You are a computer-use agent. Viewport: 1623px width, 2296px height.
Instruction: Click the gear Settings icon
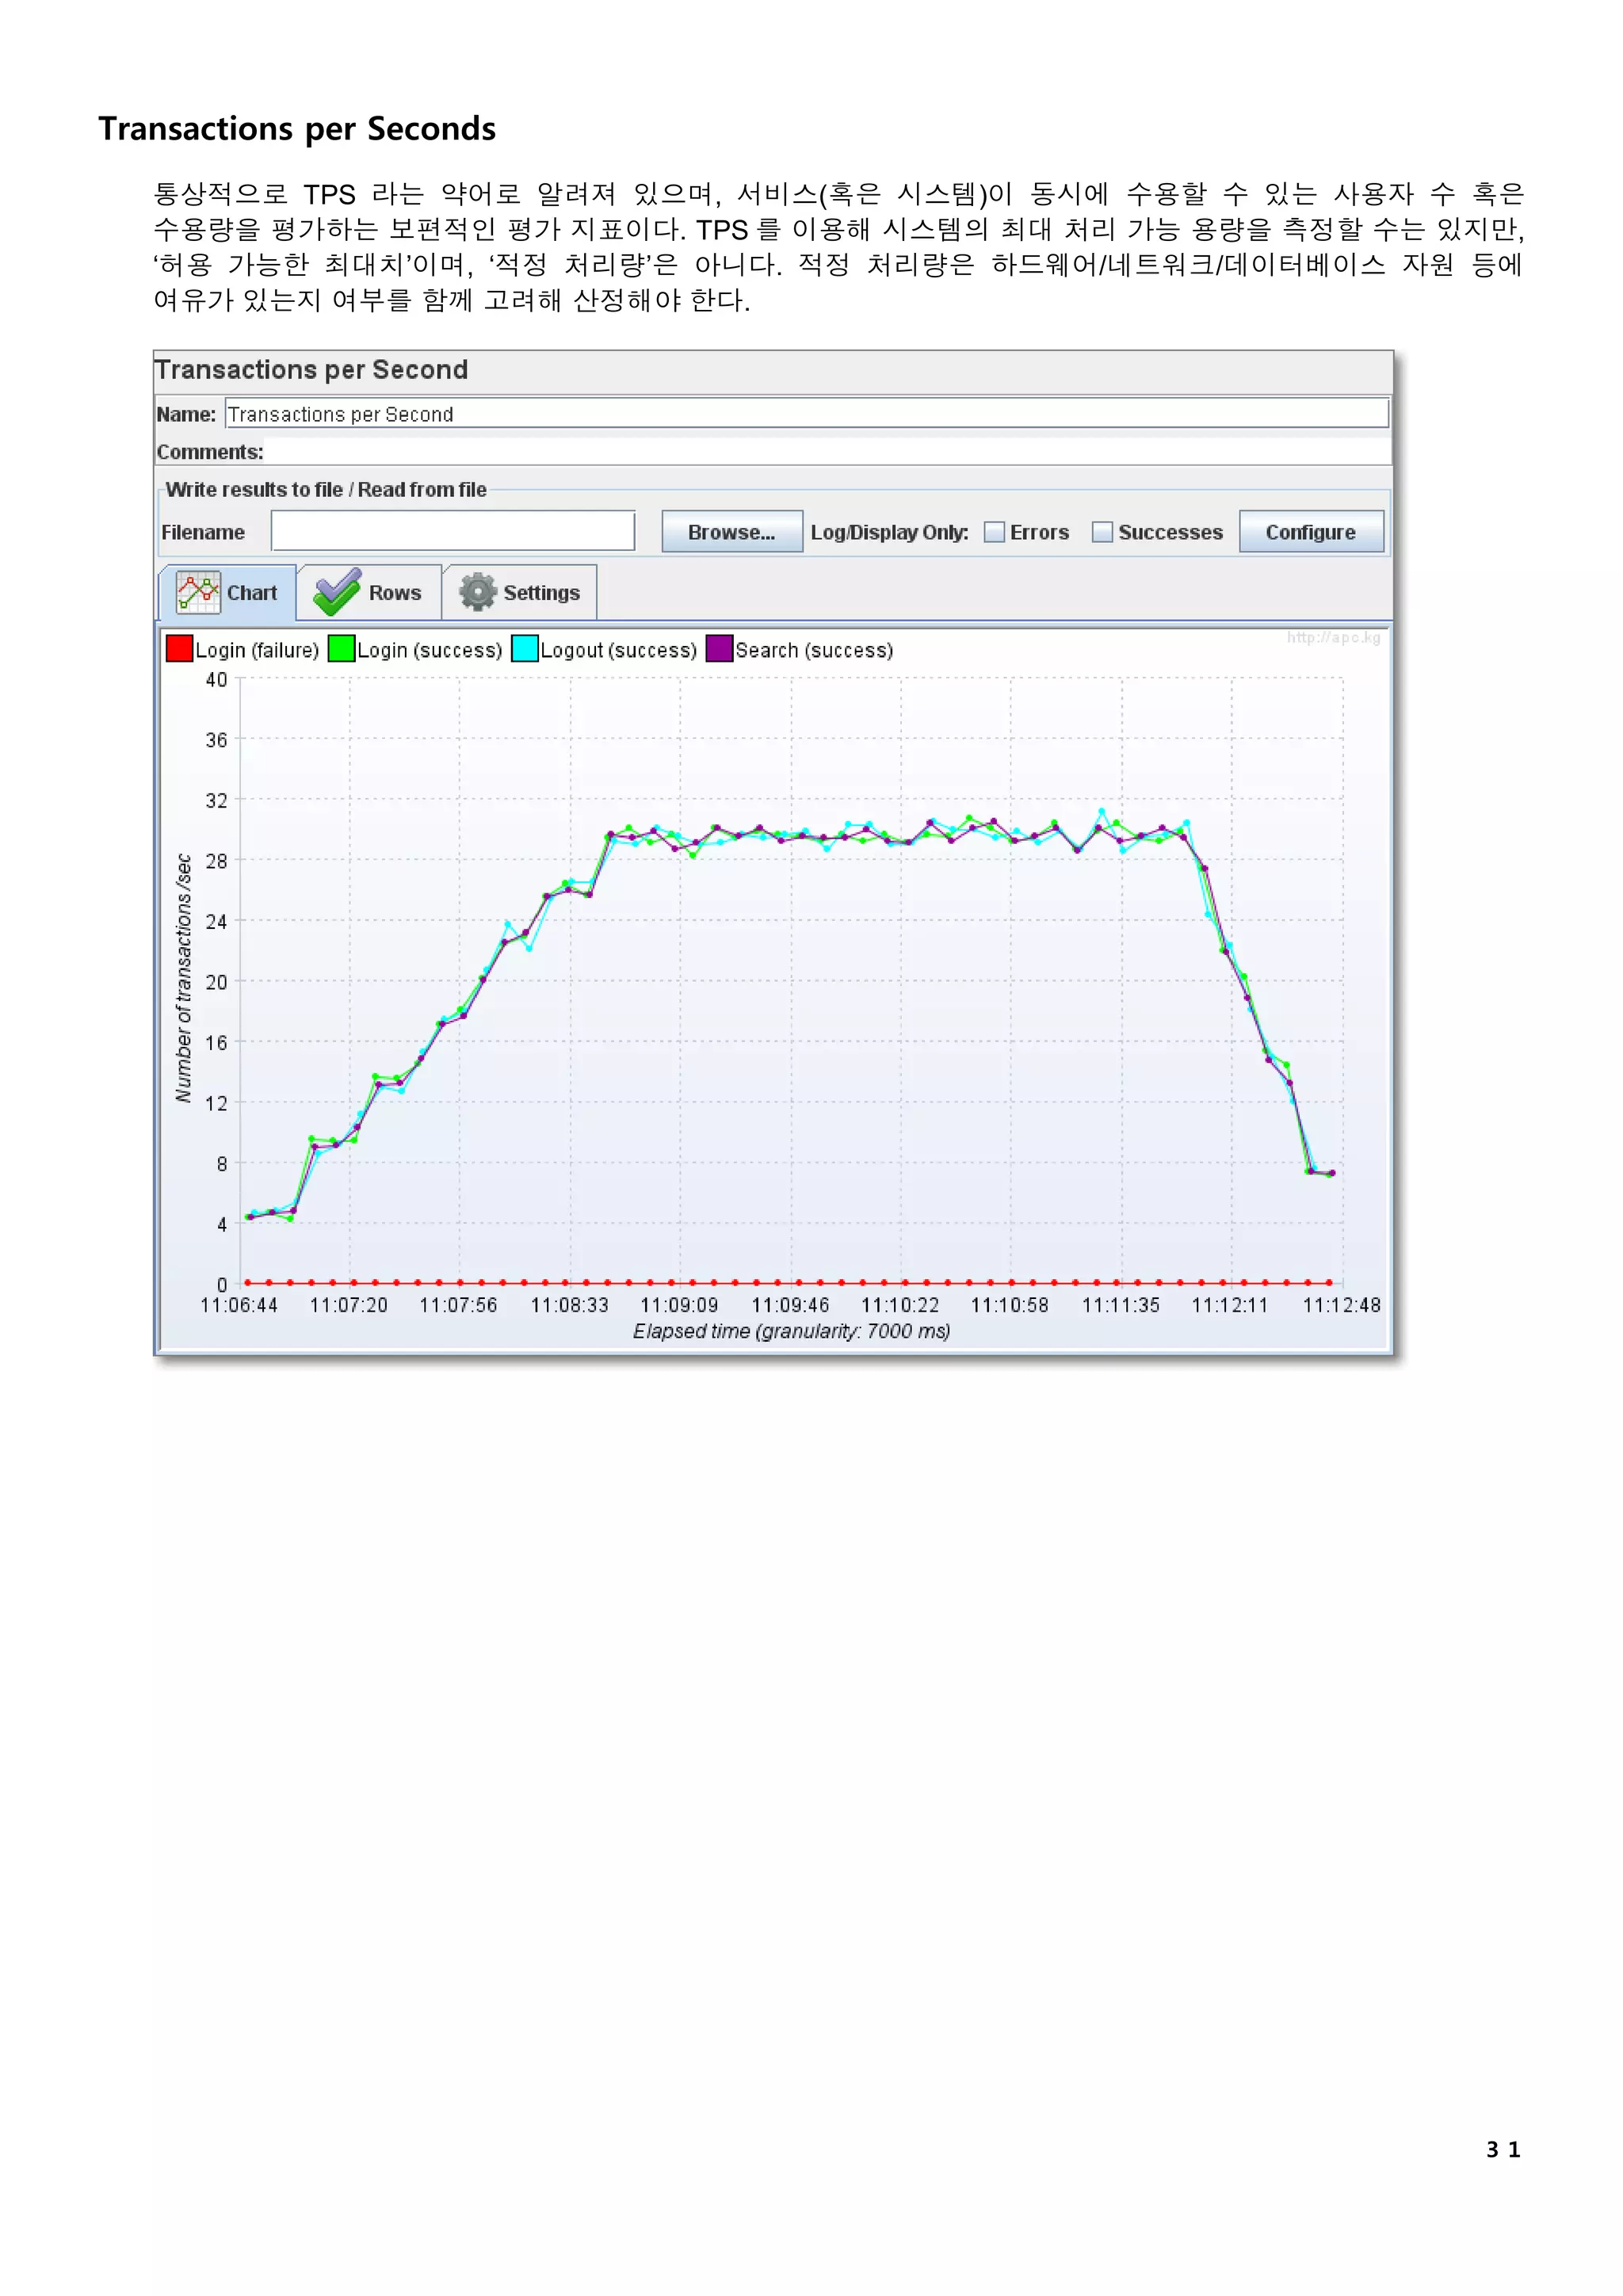478,592
